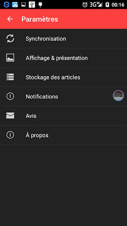Click the storage stack icon for Stockage
The width and height of the screenshot is (127, 226).
pyautogui.click(x=10, y=77)
